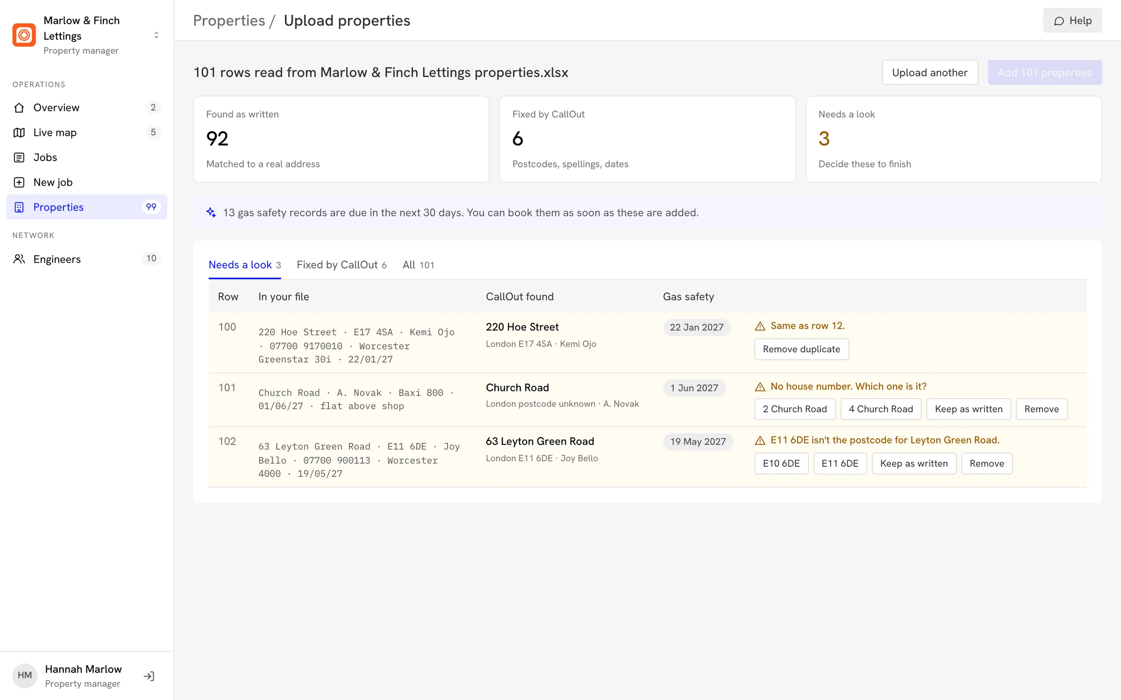Screen dimensions: 1121x700
Task: Click Add 101 properties button
Action: [x=1044, y=72]
